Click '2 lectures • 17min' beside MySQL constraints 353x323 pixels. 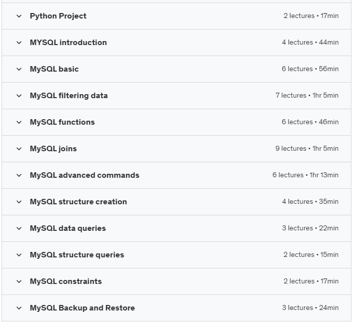pyautogui.click(x=311, y=281)
